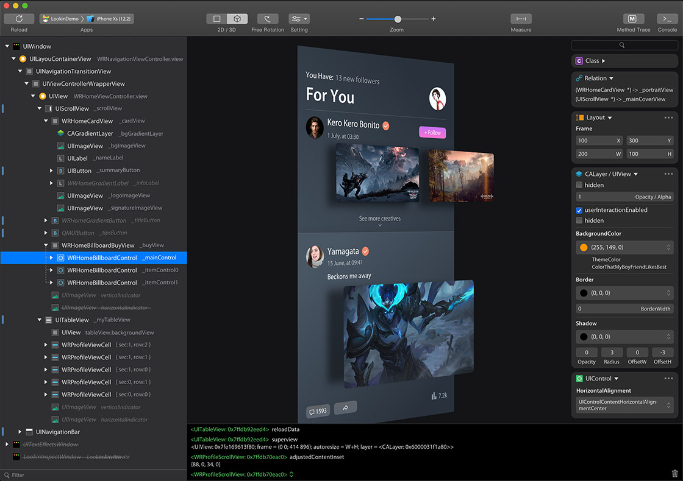683x481 pixels.
Task: Open the HorizontalAlignment dropdown
Action: [624, 404]
